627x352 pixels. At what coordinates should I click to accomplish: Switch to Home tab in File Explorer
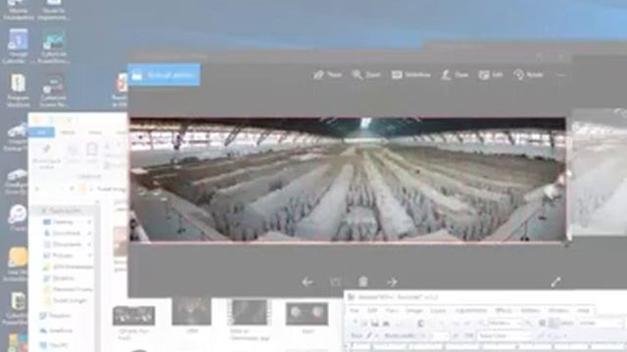(68, 132)
